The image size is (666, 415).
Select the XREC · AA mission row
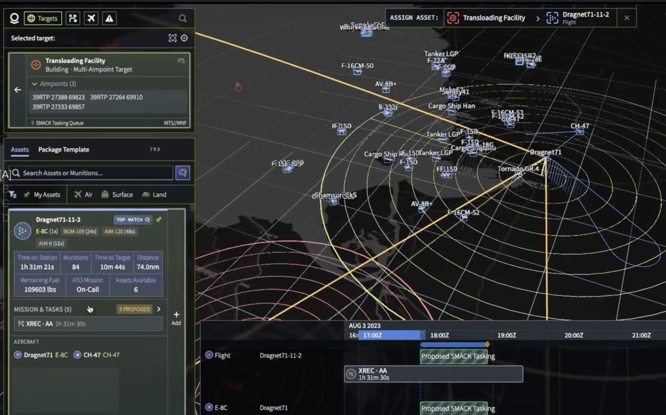coord(88,324)
